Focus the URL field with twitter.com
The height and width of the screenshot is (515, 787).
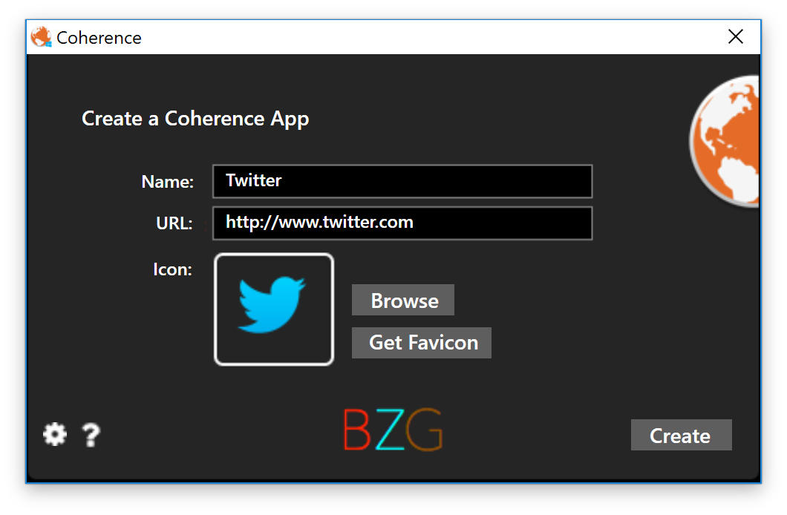tap(402, 223)
